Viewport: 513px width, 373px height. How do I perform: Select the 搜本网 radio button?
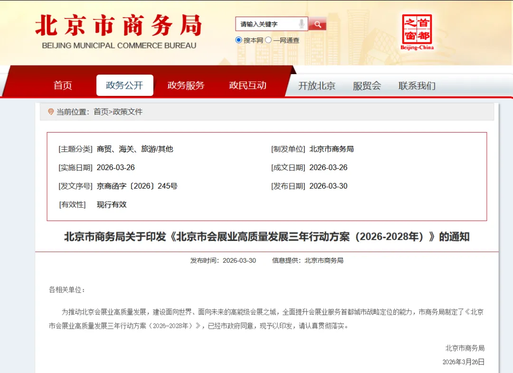(238, 40)
